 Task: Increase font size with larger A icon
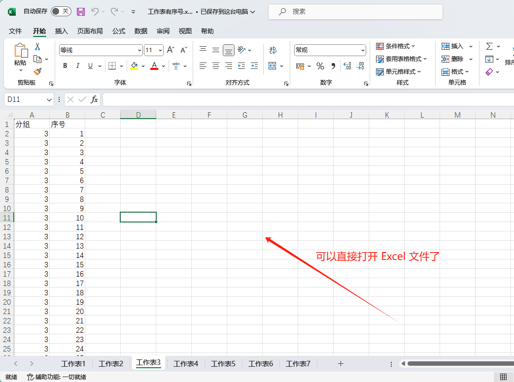[x=171, y=50]
